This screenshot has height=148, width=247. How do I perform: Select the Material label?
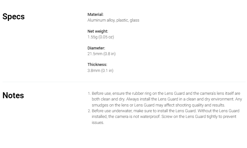[95, 15]
